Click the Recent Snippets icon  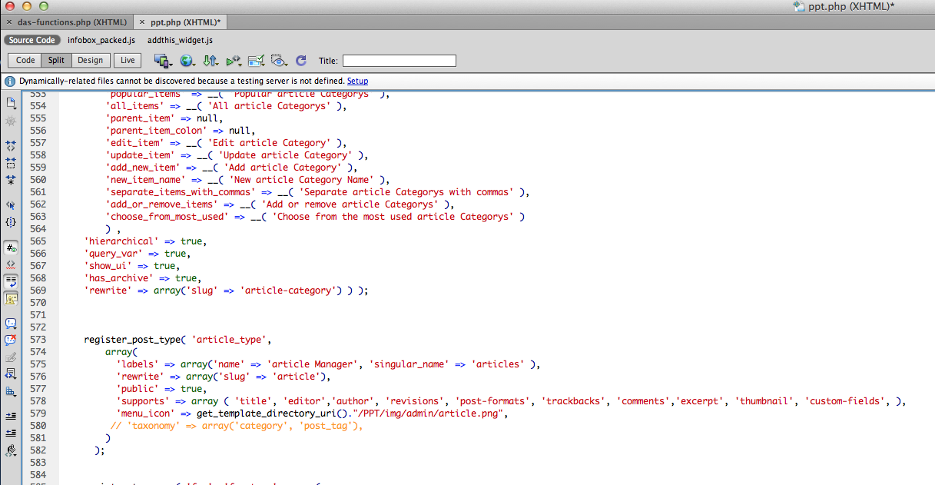coord(11,374)
